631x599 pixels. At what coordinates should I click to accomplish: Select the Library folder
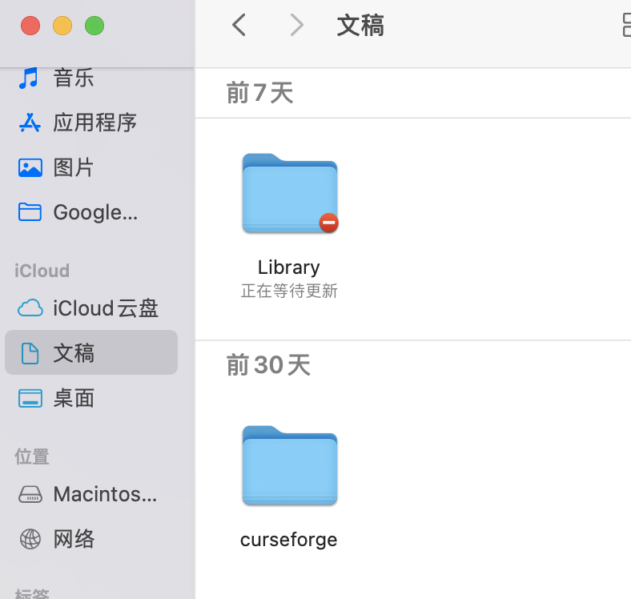(289, 195)
